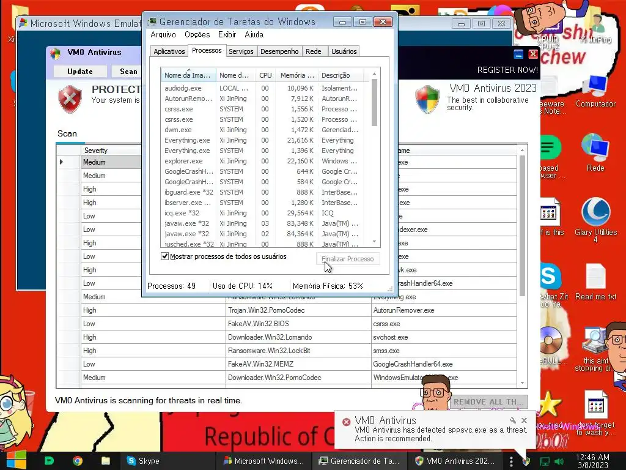Select the explorer.exe process row
The image size is (626, 470).
click(266, 161)
